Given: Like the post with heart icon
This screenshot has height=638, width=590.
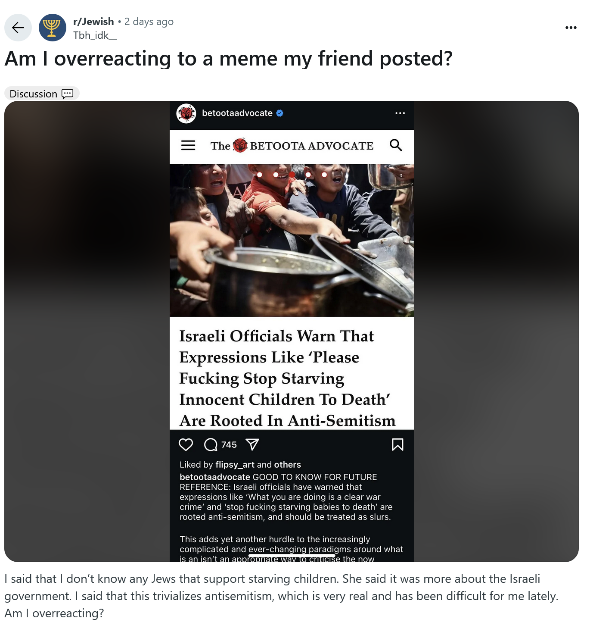Looking at the screenshot, I should tap(186, 444).
